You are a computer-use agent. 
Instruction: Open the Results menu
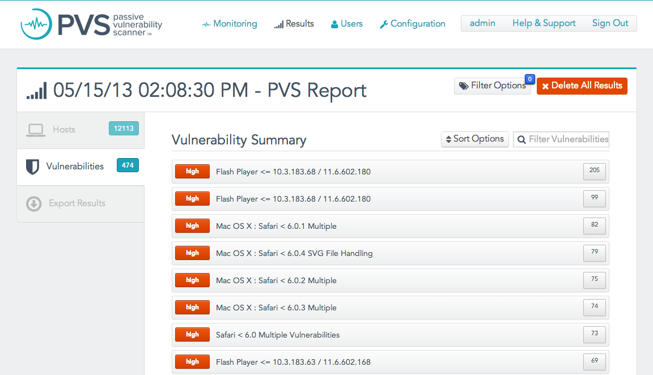[294, 24]
